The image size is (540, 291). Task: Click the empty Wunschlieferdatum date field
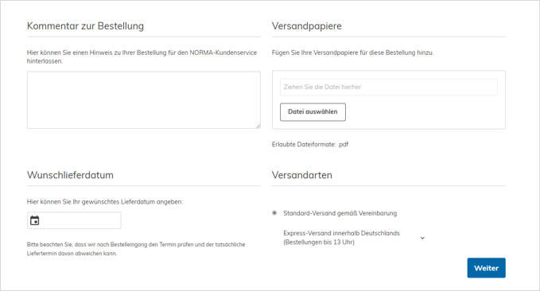click(x=74, y=220)
